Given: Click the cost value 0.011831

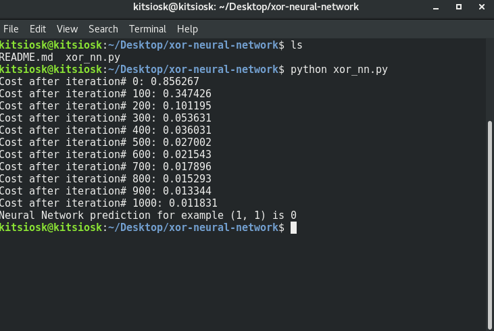Looking at the screenshot, I should tap(193, 203).
